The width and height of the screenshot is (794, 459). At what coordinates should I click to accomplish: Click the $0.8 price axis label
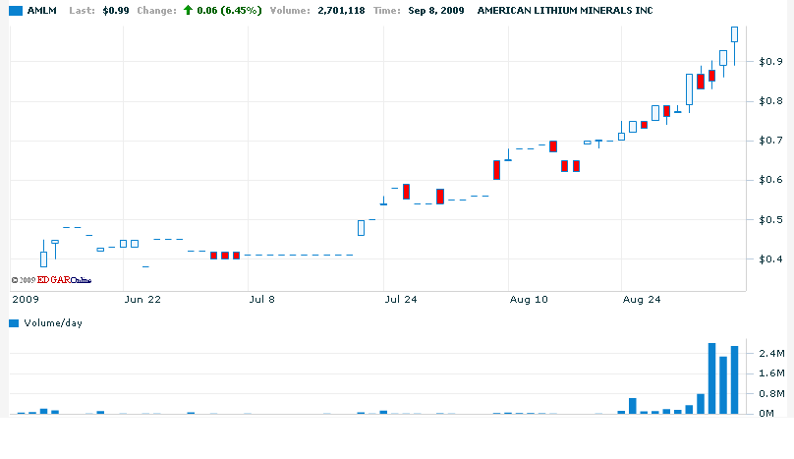(770, 101)
